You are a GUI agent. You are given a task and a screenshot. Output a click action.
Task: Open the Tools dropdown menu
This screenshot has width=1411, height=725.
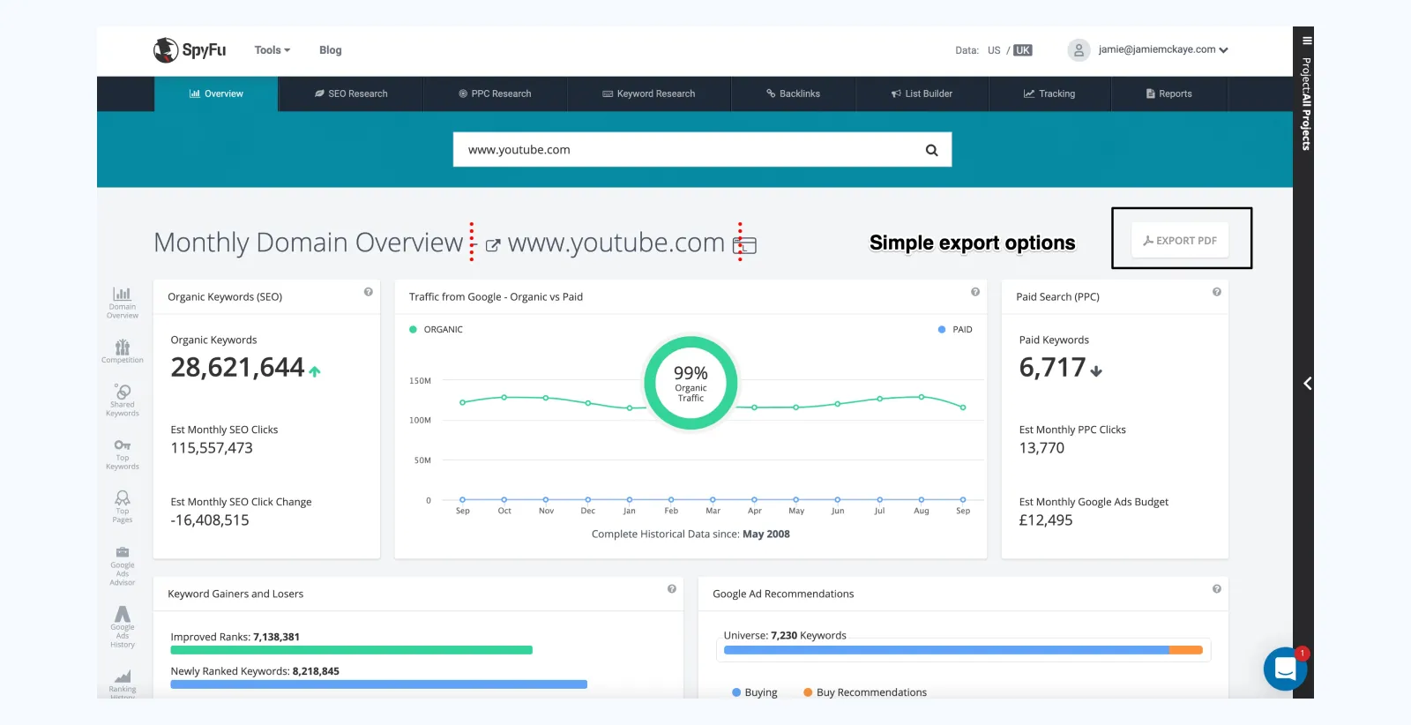pyautogui.click(x=272, y=50)
